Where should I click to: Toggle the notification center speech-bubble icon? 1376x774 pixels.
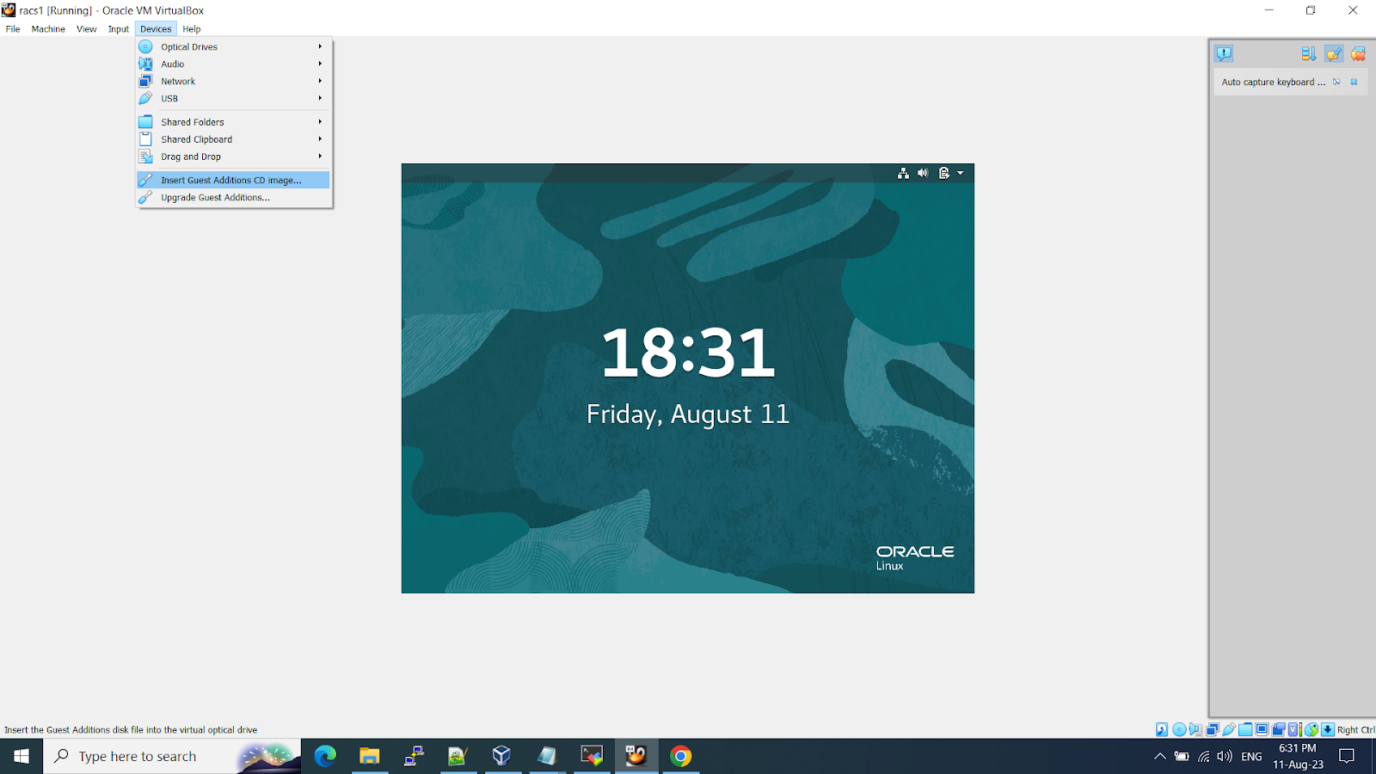click(x=1224, y=53)
